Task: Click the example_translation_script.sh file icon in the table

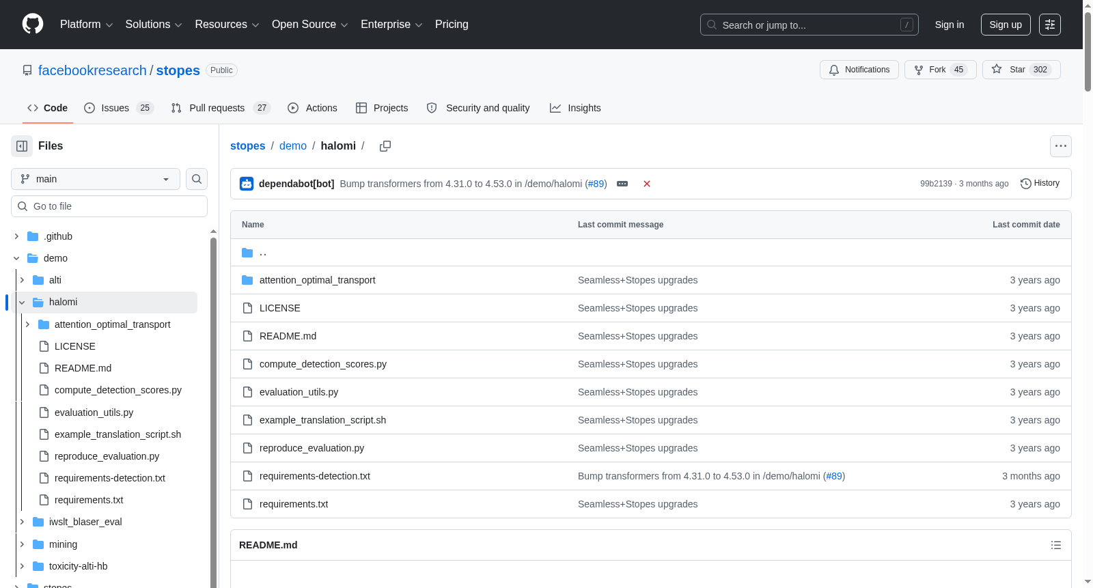Action: click(x=247, y=420)
